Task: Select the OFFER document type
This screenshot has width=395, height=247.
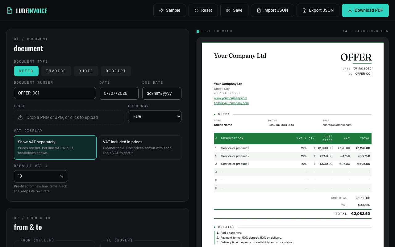Action: tap(26, 71)
